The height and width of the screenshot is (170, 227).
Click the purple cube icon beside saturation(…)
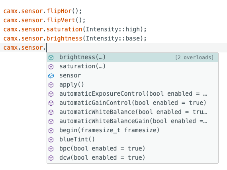51,67
